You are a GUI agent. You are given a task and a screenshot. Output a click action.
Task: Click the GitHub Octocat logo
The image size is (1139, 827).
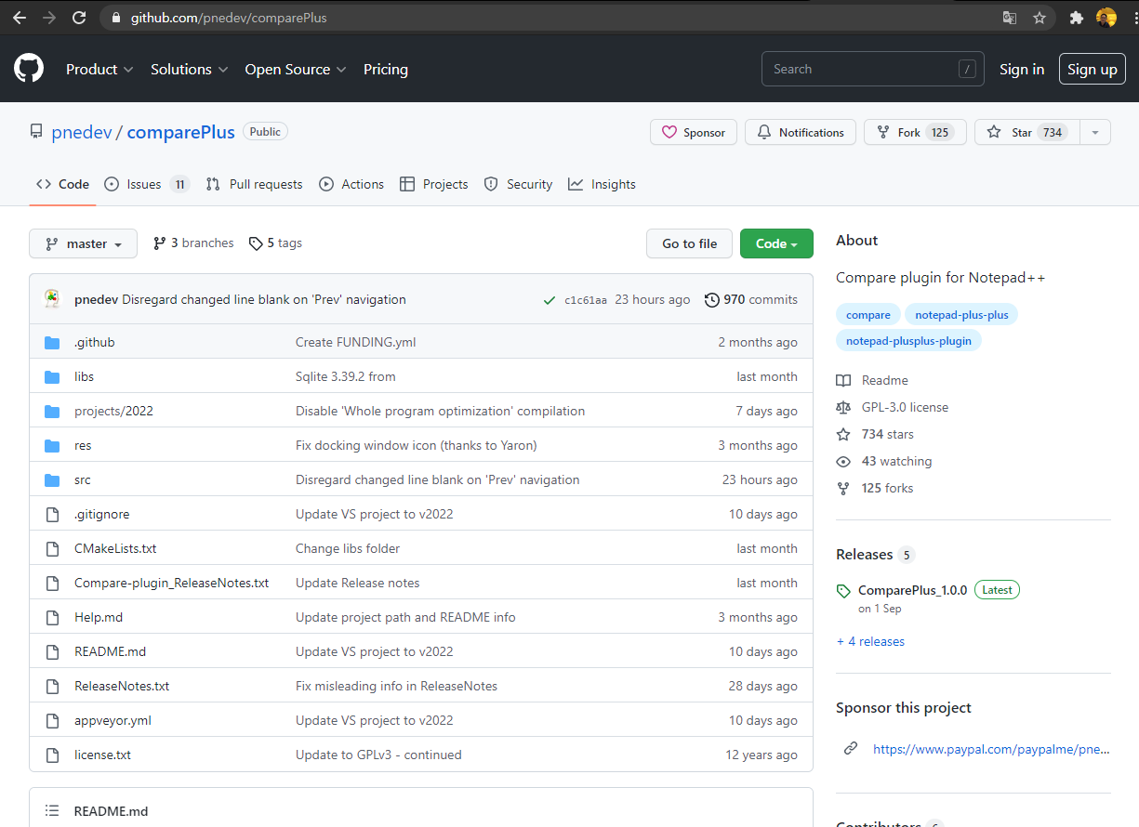29,69
